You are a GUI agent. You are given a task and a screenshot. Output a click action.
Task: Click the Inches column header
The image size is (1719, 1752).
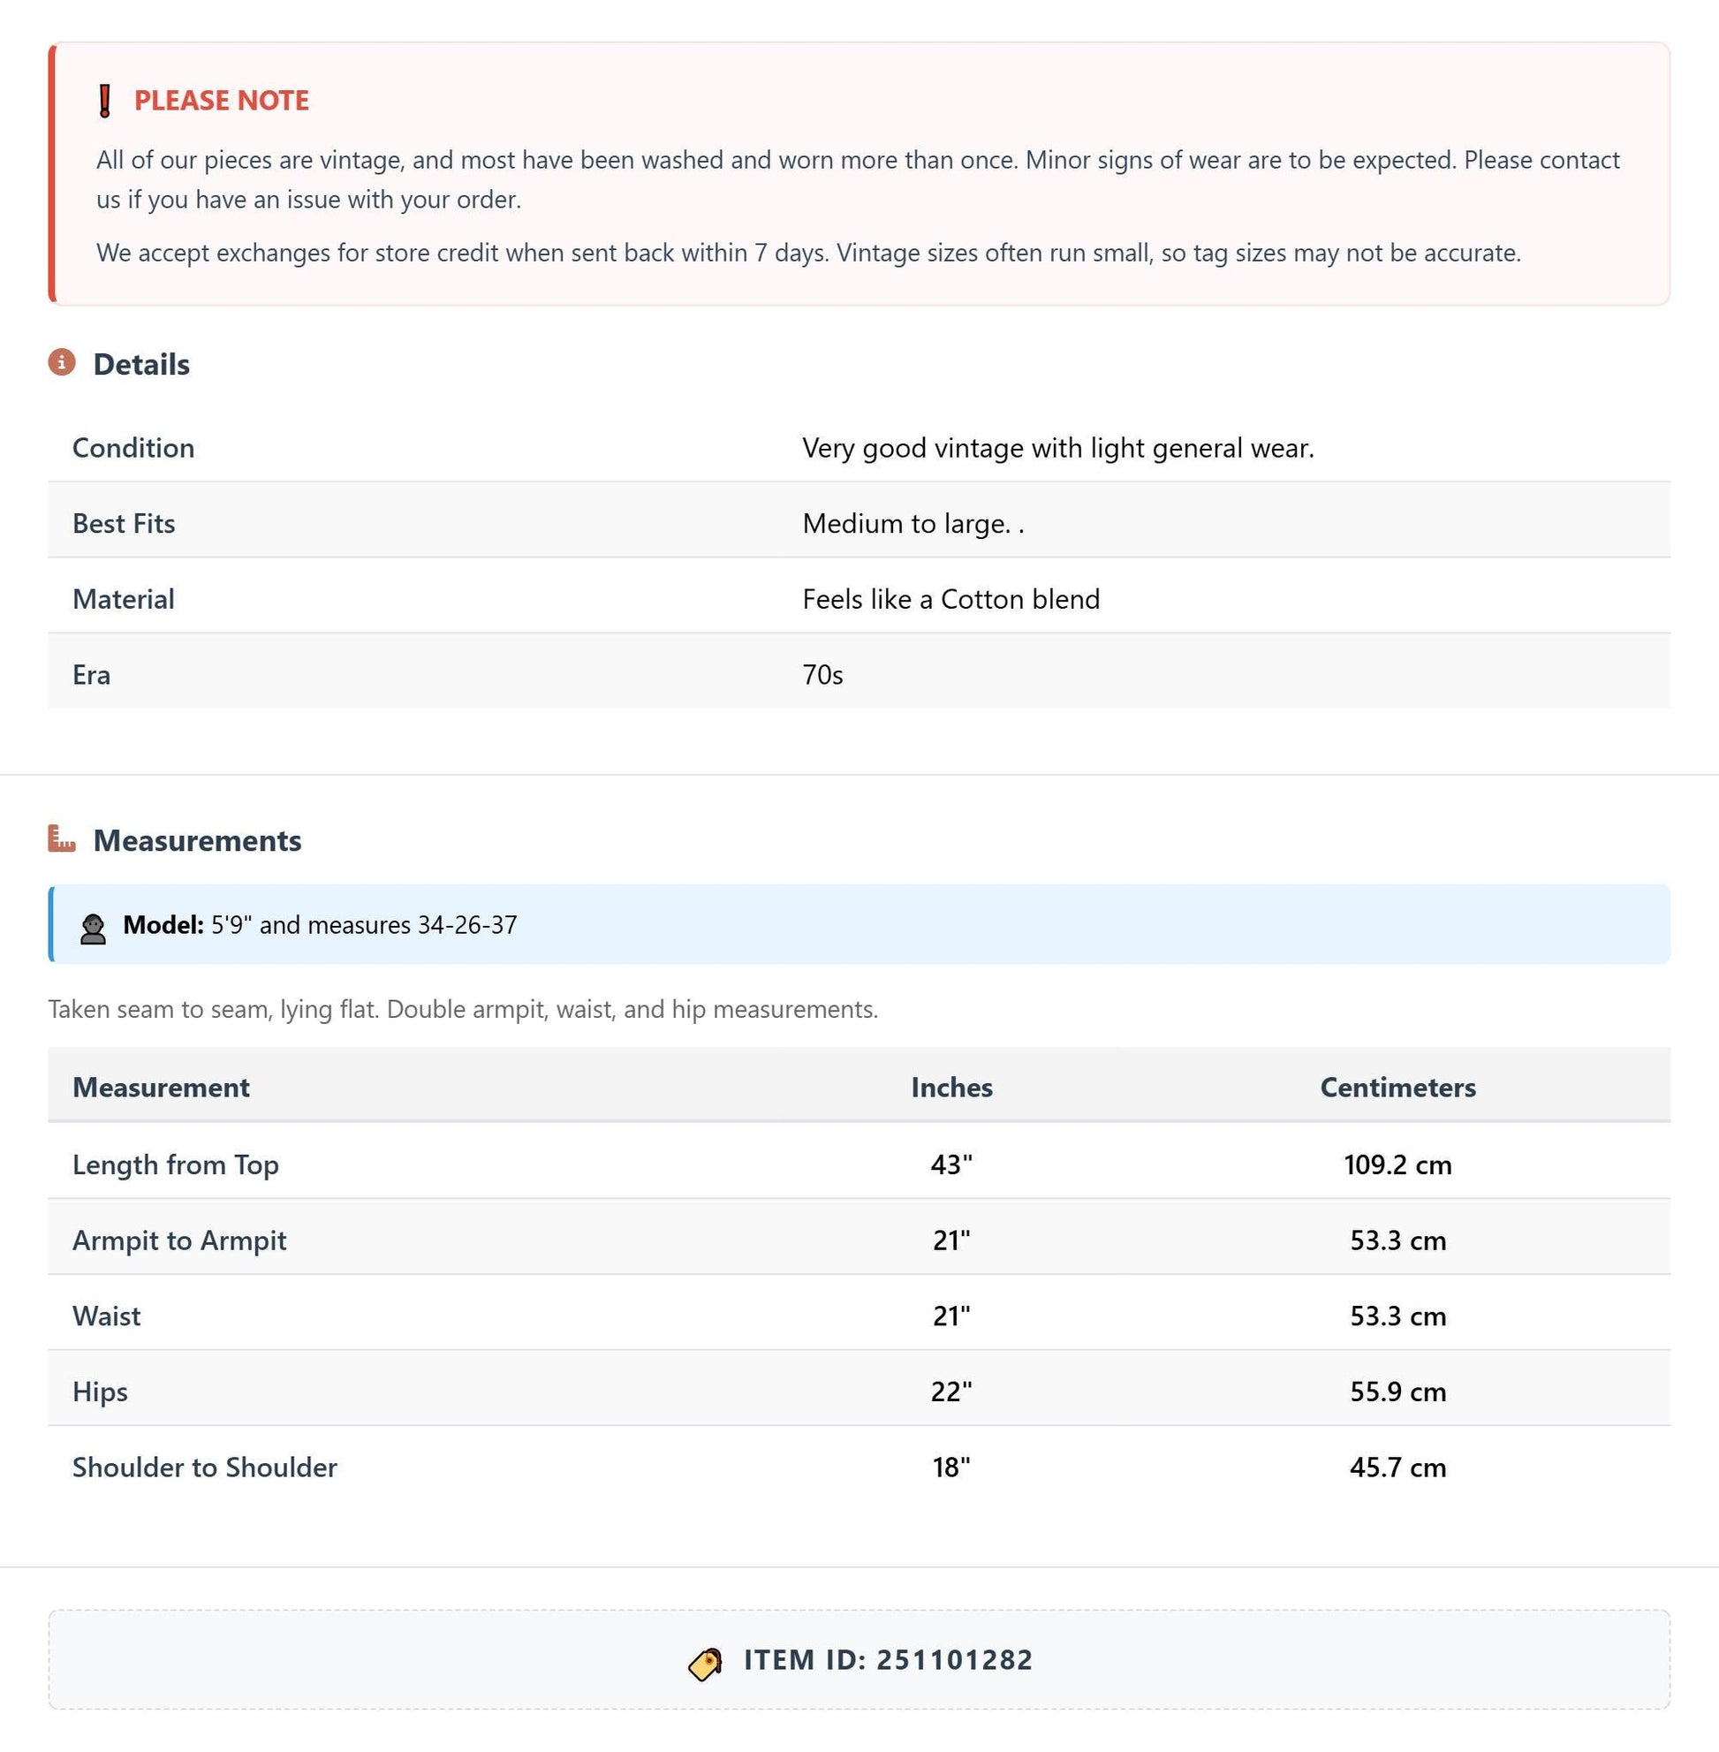[951, 1088]
